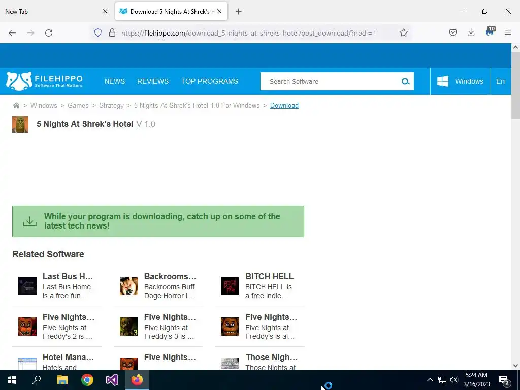Screen dimensions: 520x390
Task: Click the Freddy's 3 thumbnail
Action: [x=129, y=327]
